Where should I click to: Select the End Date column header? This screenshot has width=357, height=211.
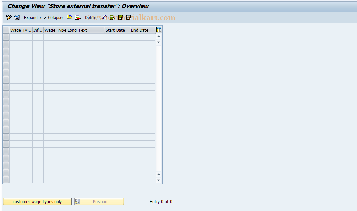(x=143, y=30)
